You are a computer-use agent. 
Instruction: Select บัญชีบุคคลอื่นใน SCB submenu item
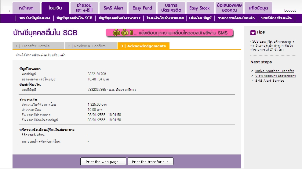coord(74,18)
